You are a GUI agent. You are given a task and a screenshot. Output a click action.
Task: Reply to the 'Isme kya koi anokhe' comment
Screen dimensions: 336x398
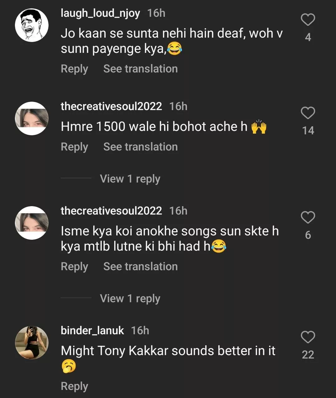click(74, 266)
